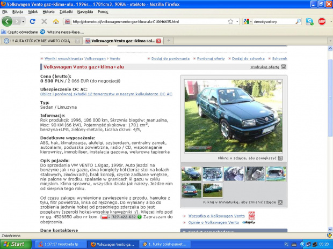
Task: Click the stop loading X icon
Action: pos(44,21)
